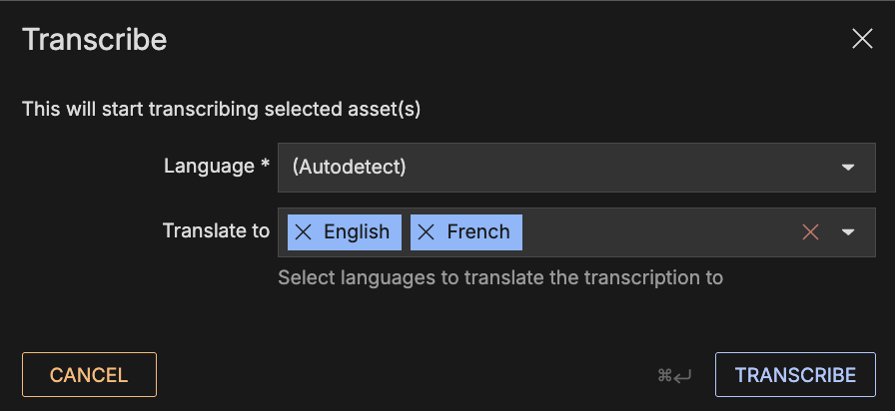This screenshot has width=895, height=411.
Task: Open the Translate to dropdown arrow
Action: (x=848, y=232)
